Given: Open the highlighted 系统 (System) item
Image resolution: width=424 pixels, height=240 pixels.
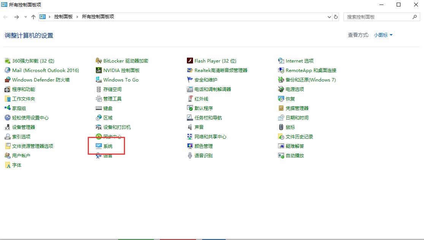Looking at the screenshot, I should pyautogui.click(x=108, y=146).
